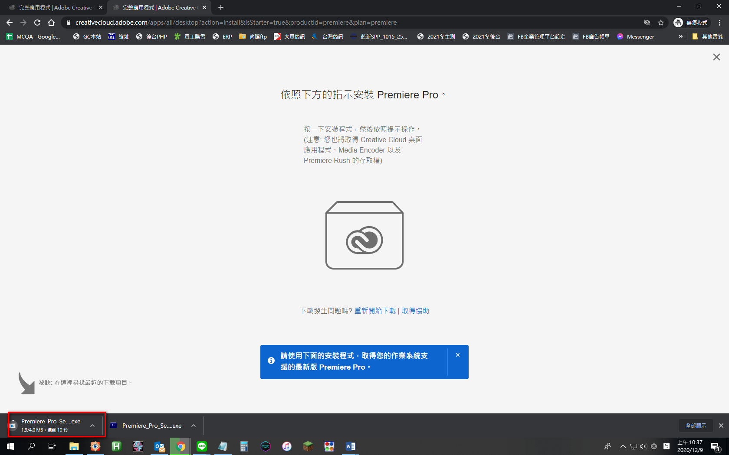This screenshot has height=455, width=729.
Task: Expand options for the second Premiere_Pro download
Action: click(x=194, y=426)
